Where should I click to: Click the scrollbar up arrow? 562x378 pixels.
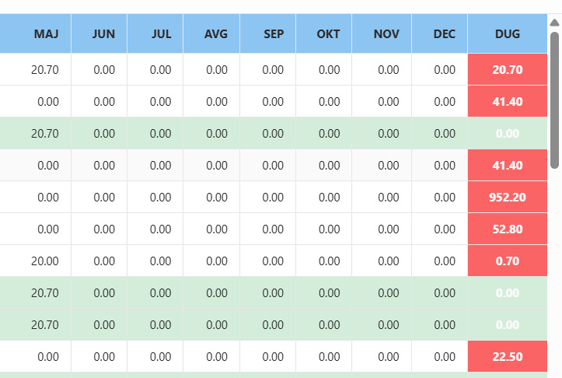[x=554, y=23]
